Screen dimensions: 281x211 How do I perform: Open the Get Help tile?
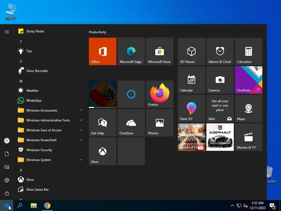pyautogui.click(x=103, y=123)
